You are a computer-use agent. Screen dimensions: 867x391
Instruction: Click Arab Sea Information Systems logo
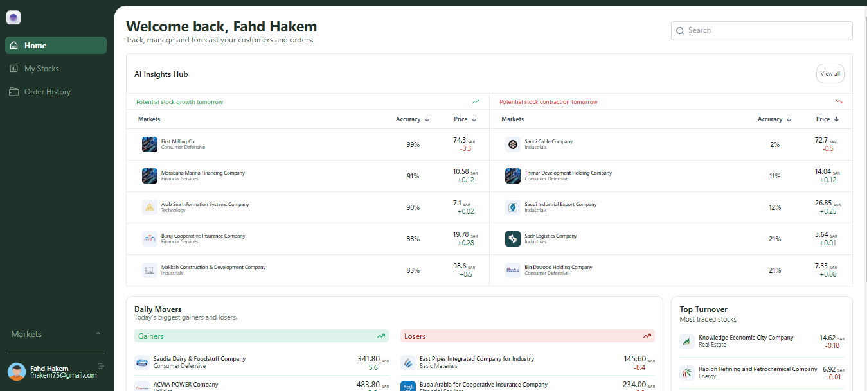click(x=150, y=207)
